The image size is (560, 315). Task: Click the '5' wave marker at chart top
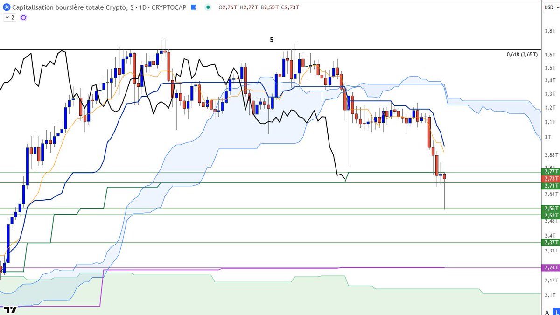(271, 40)
